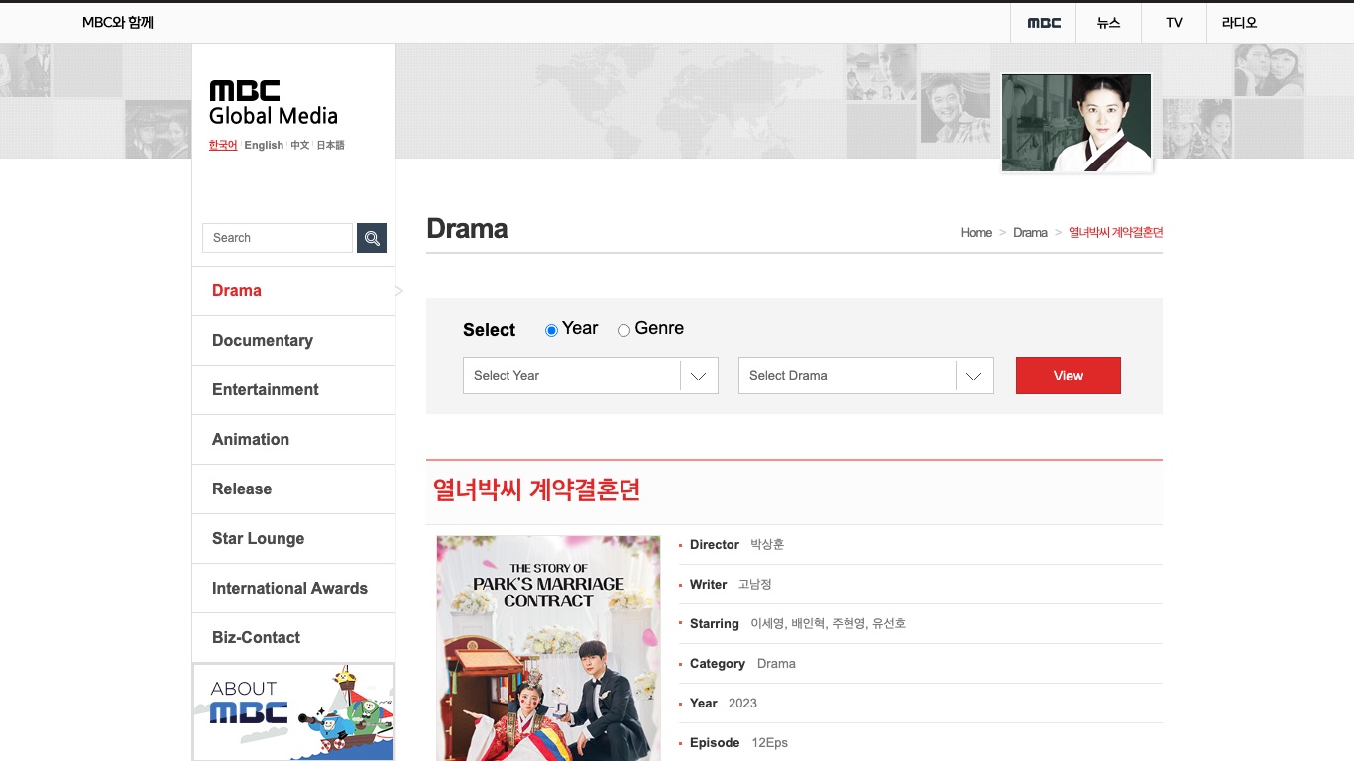This screenshot has width=1354, height=761.
Task: Click MBC와 함께 header text
Action: pyautogui.click(x=118, y=23)
